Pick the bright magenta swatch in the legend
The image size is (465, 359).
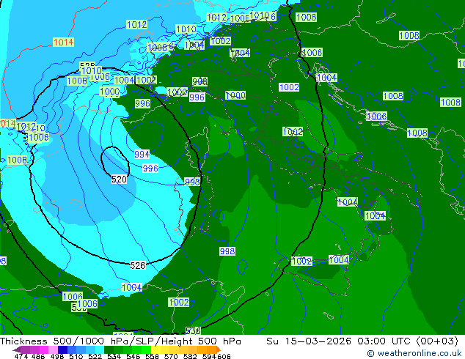(44, 349)
